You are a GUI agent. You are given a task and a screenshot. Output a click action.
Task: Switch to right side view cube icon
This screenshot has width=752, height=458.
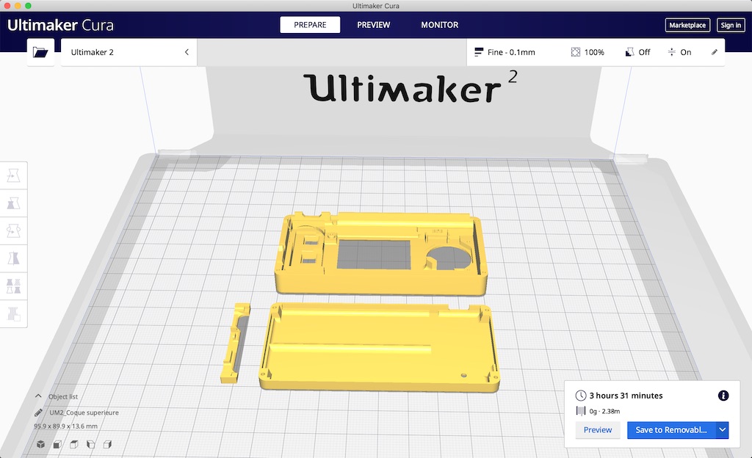pos(107,445)
